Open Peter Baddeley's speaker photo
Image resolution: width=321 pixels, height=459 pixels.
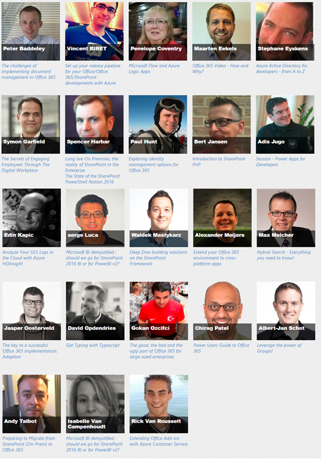(x=30, y=31)
